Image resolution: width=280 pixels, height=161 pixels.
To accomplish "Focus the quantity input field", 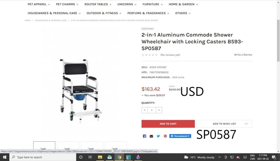I will point(152,110).
